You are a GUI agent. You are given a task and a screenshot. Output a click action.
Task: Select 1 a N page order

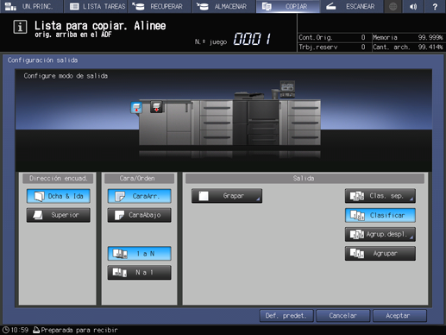click(x=139, y=254)
